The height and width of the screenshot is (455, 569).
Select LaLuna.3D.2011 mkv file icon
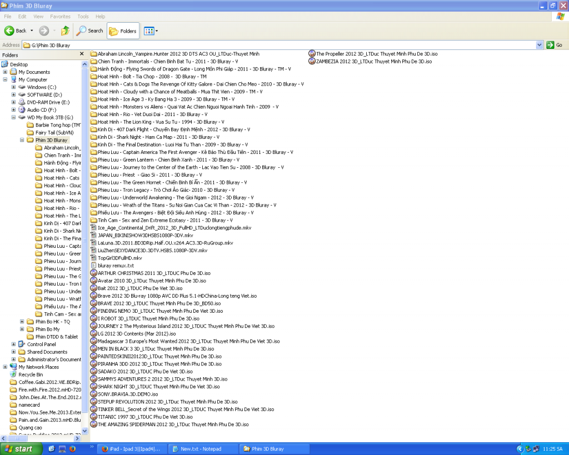pos(93,243)
